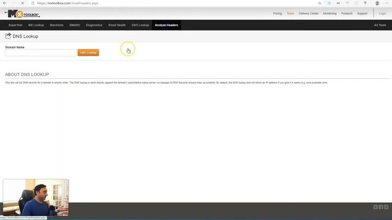Click the orange DNS Lookup button
The width and height of the screenshot is (392, 220).
[88, 53]
